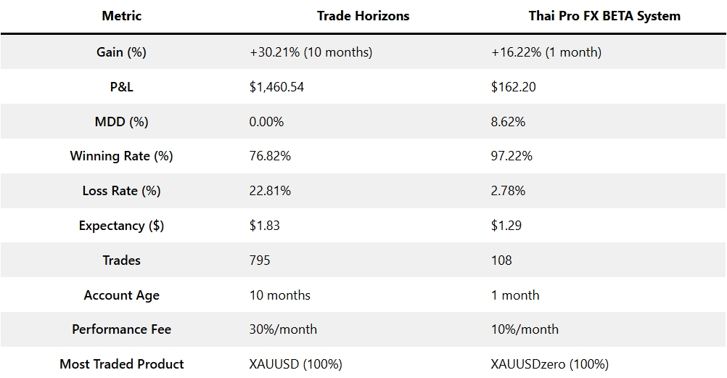Click the 30%/month performance fee value
Viewport: 727px width, 378px height.
(283, 329)
